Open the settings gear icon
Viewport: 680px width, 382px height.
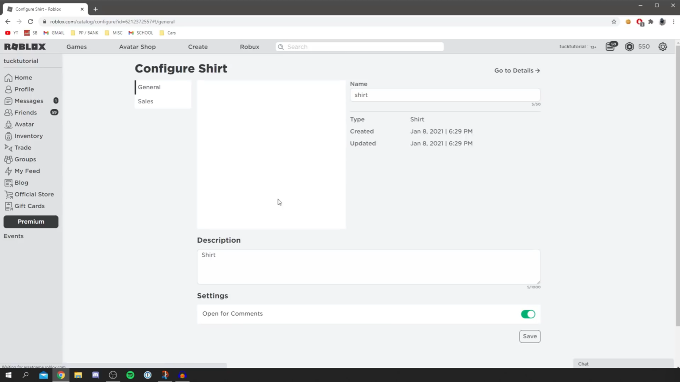click(662, 46)
